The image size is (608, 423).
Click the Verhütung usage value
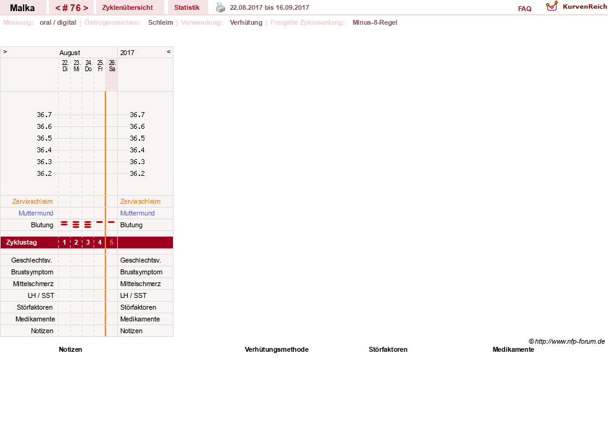coord(246,22)
